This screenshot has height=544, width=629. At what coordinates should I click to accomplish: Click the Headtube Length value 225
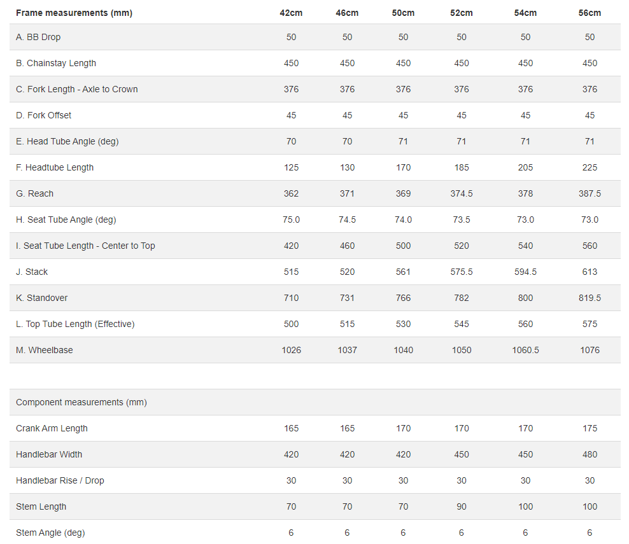(590, 167)
